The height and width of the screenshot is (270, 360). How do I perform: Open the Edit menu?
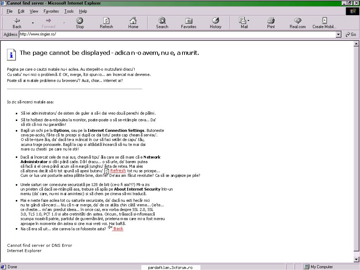(x=21, y=11)
